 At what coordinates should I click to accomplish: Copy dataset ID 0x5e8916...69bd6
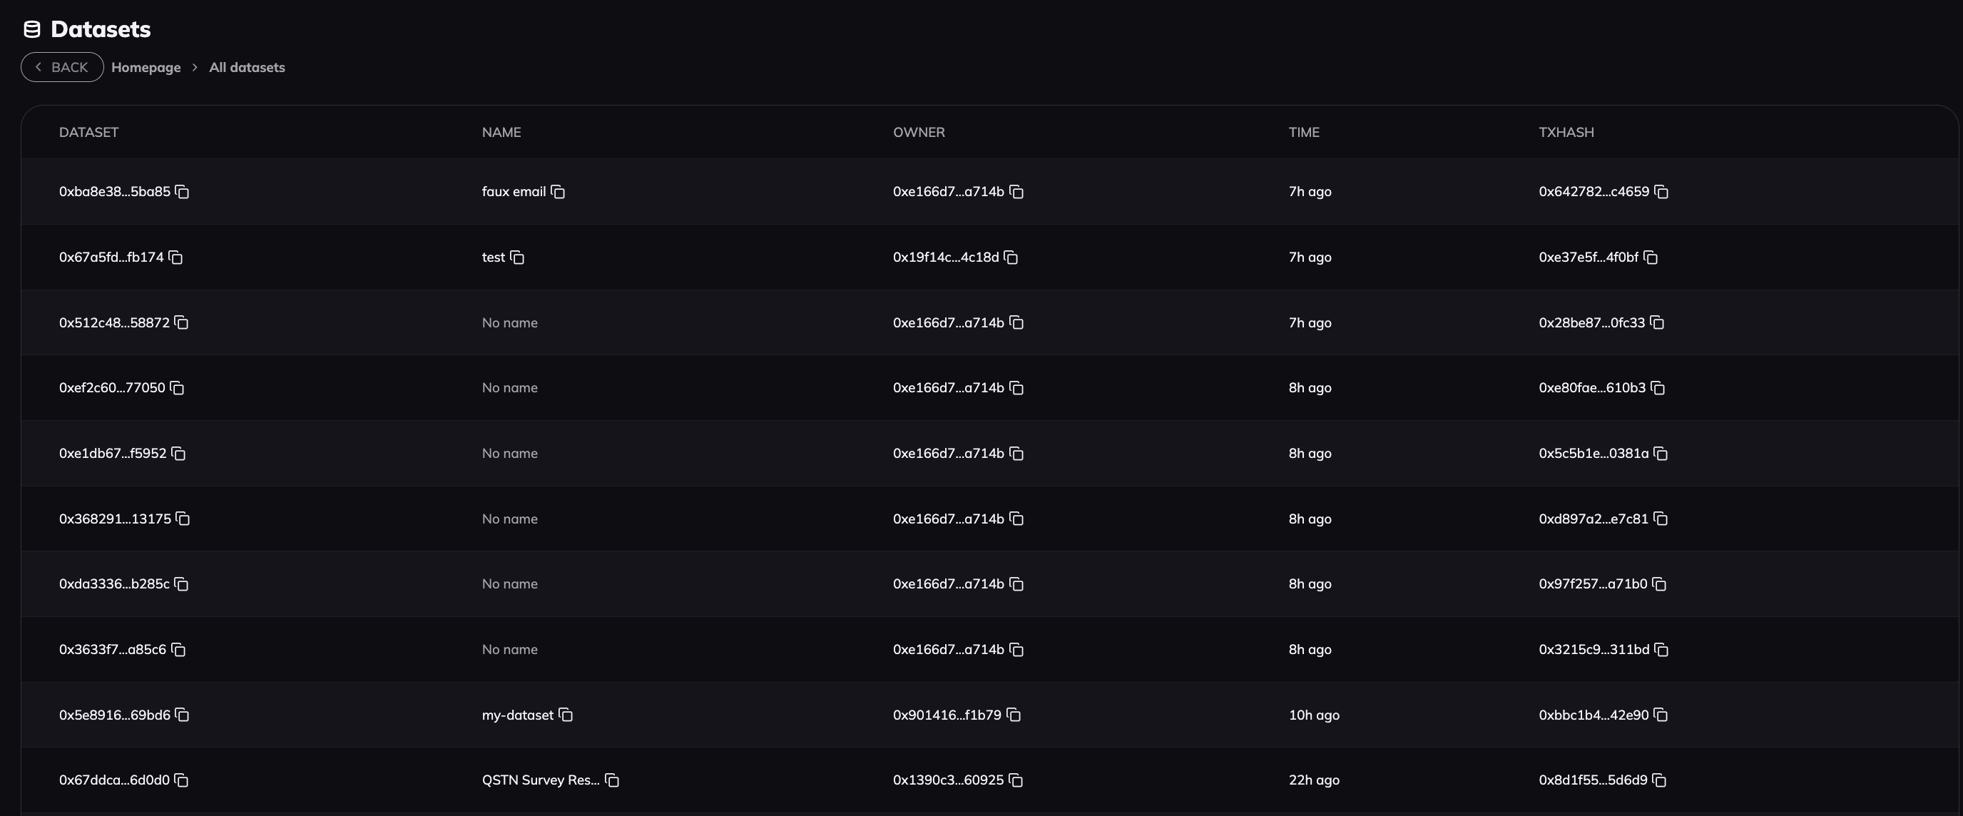(181, 715)
